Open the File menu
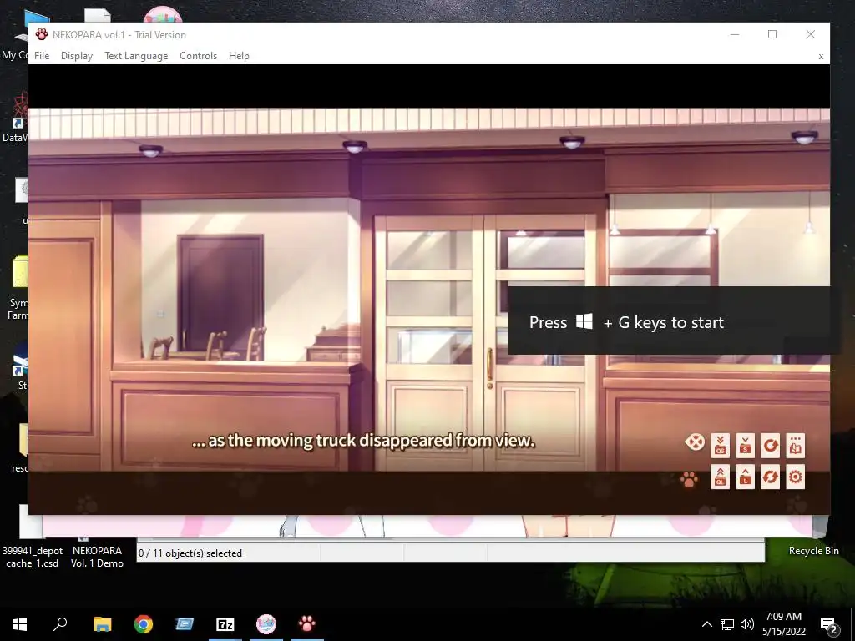 (x=42, y=56)
